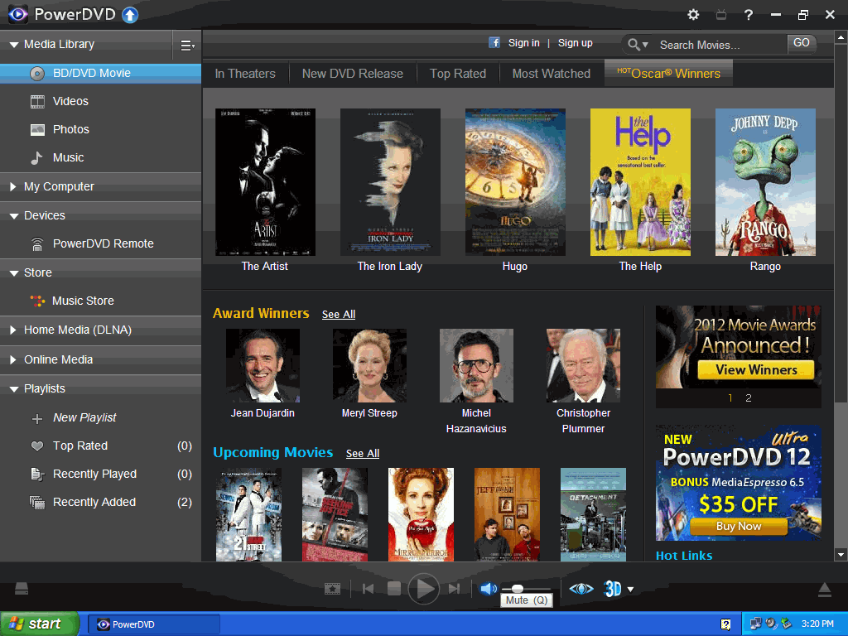
Task: Click the Facebook sign-in icon
Action: click(494, 43)
